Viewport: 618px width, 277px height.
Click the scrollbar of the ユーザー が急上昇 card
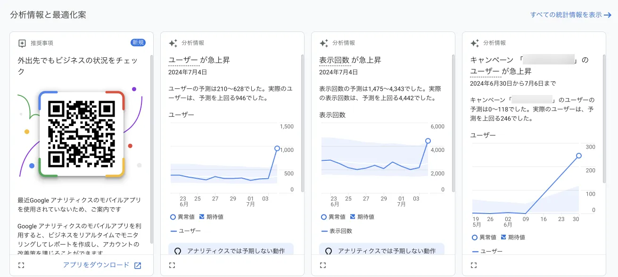click(x=303, y=123)
